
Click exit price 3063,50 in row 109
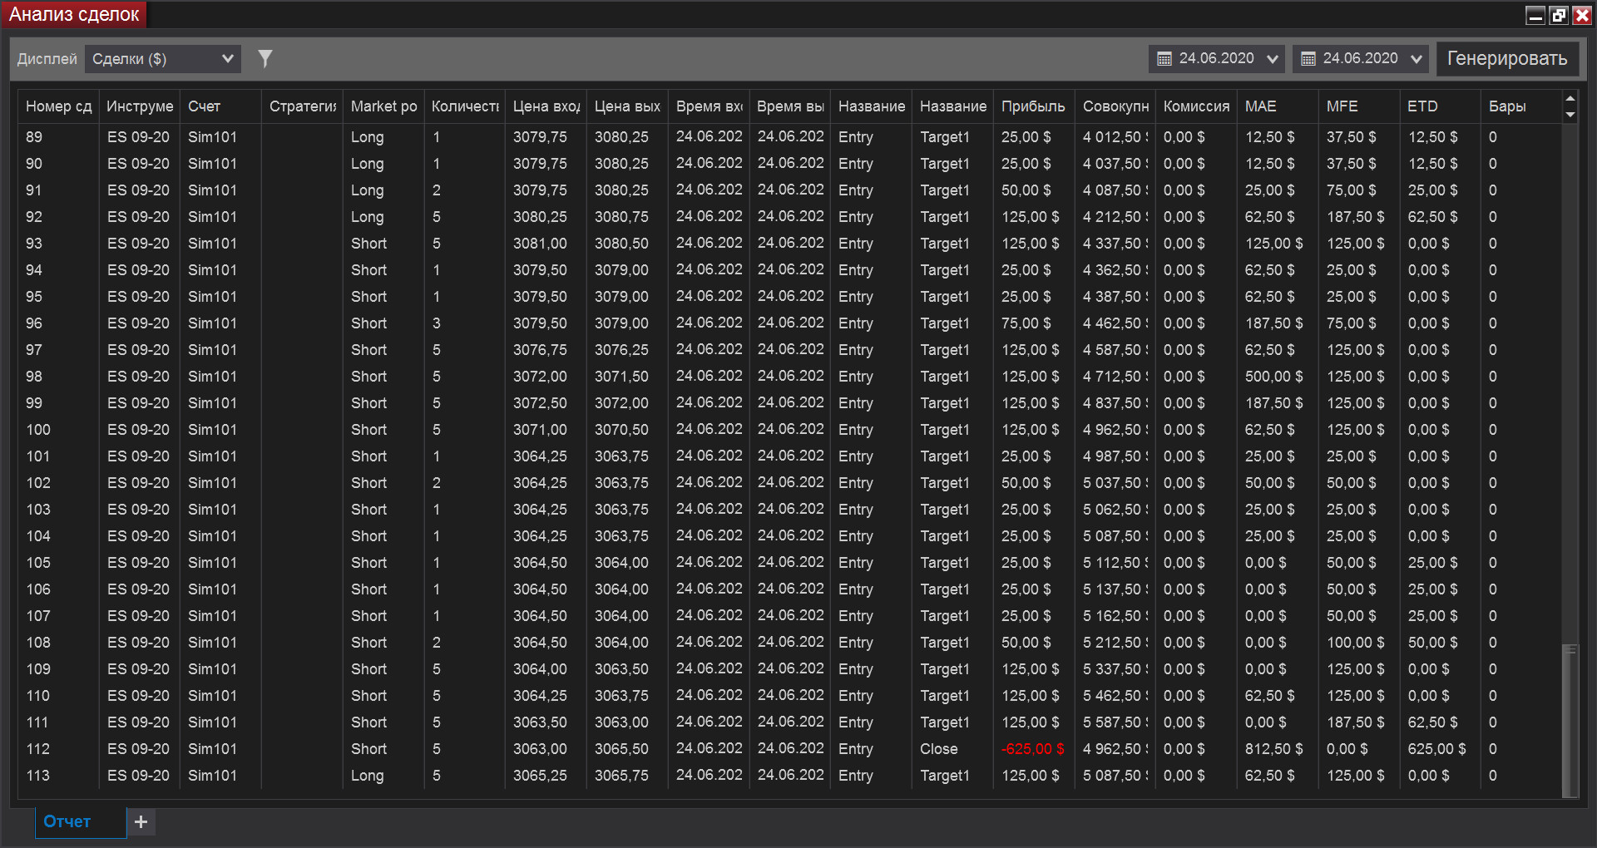(x=621, y=669)
